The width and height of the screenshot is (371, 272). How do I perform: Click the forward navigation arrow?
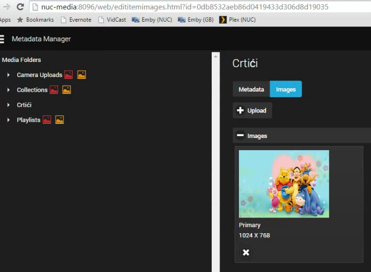coord(7,7)
